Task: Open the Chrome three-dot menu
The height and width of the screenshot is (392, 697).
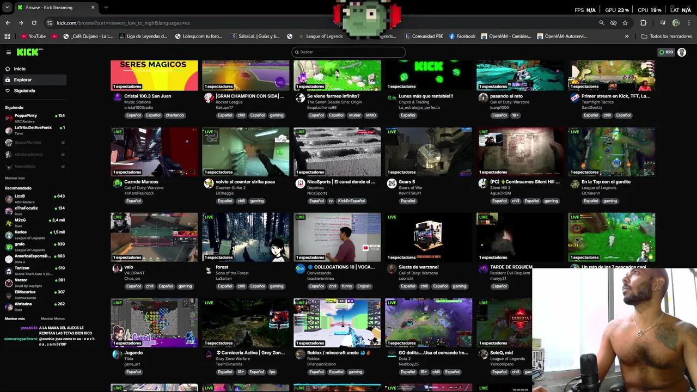Action: [689, 23]
